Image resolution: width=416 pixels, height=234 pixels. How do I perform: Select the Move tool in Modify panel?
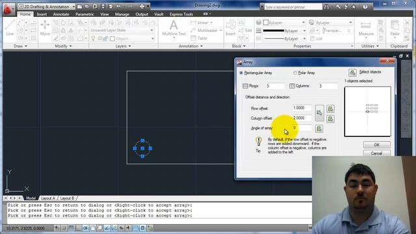pos(45,27)
